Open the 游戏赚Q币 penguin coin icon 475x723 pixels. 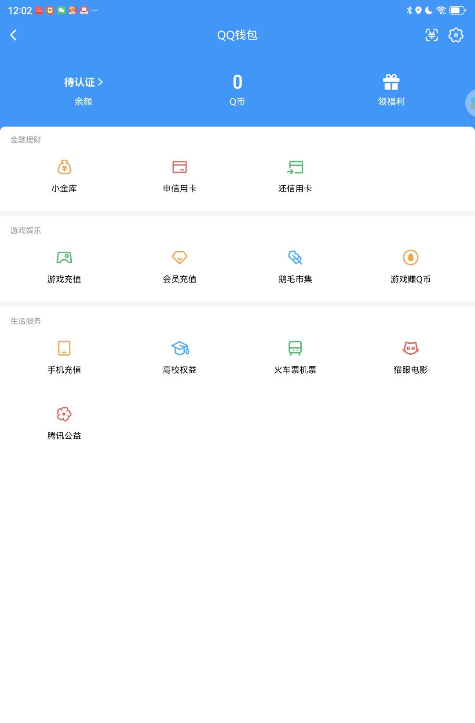tap(410, 257)
